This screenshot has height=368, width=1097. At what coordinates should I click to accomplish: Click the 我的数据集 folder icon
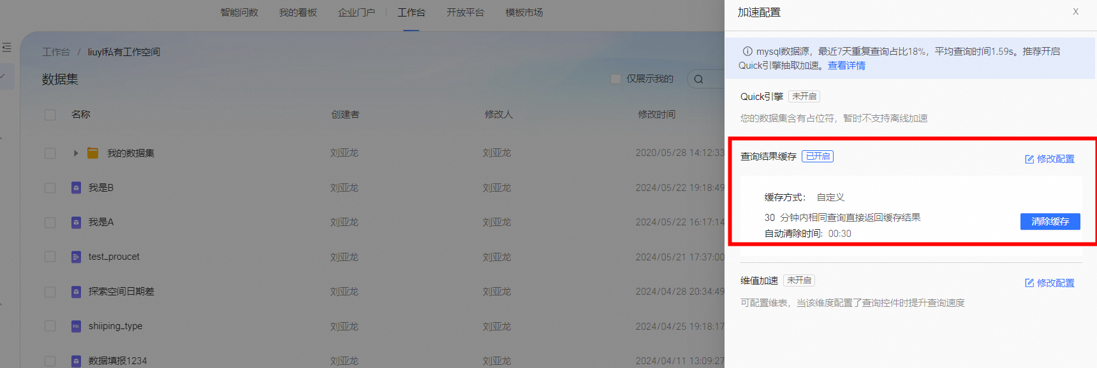93,153
